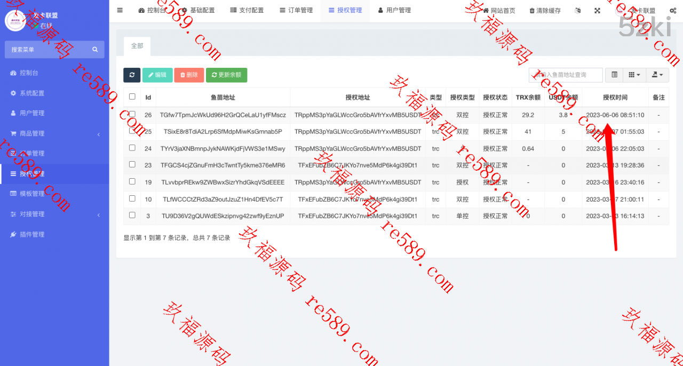This screenshot has width=683, height=366.
Task: Open the 用户管理 top tab
Action: click(x=394, y=10)
